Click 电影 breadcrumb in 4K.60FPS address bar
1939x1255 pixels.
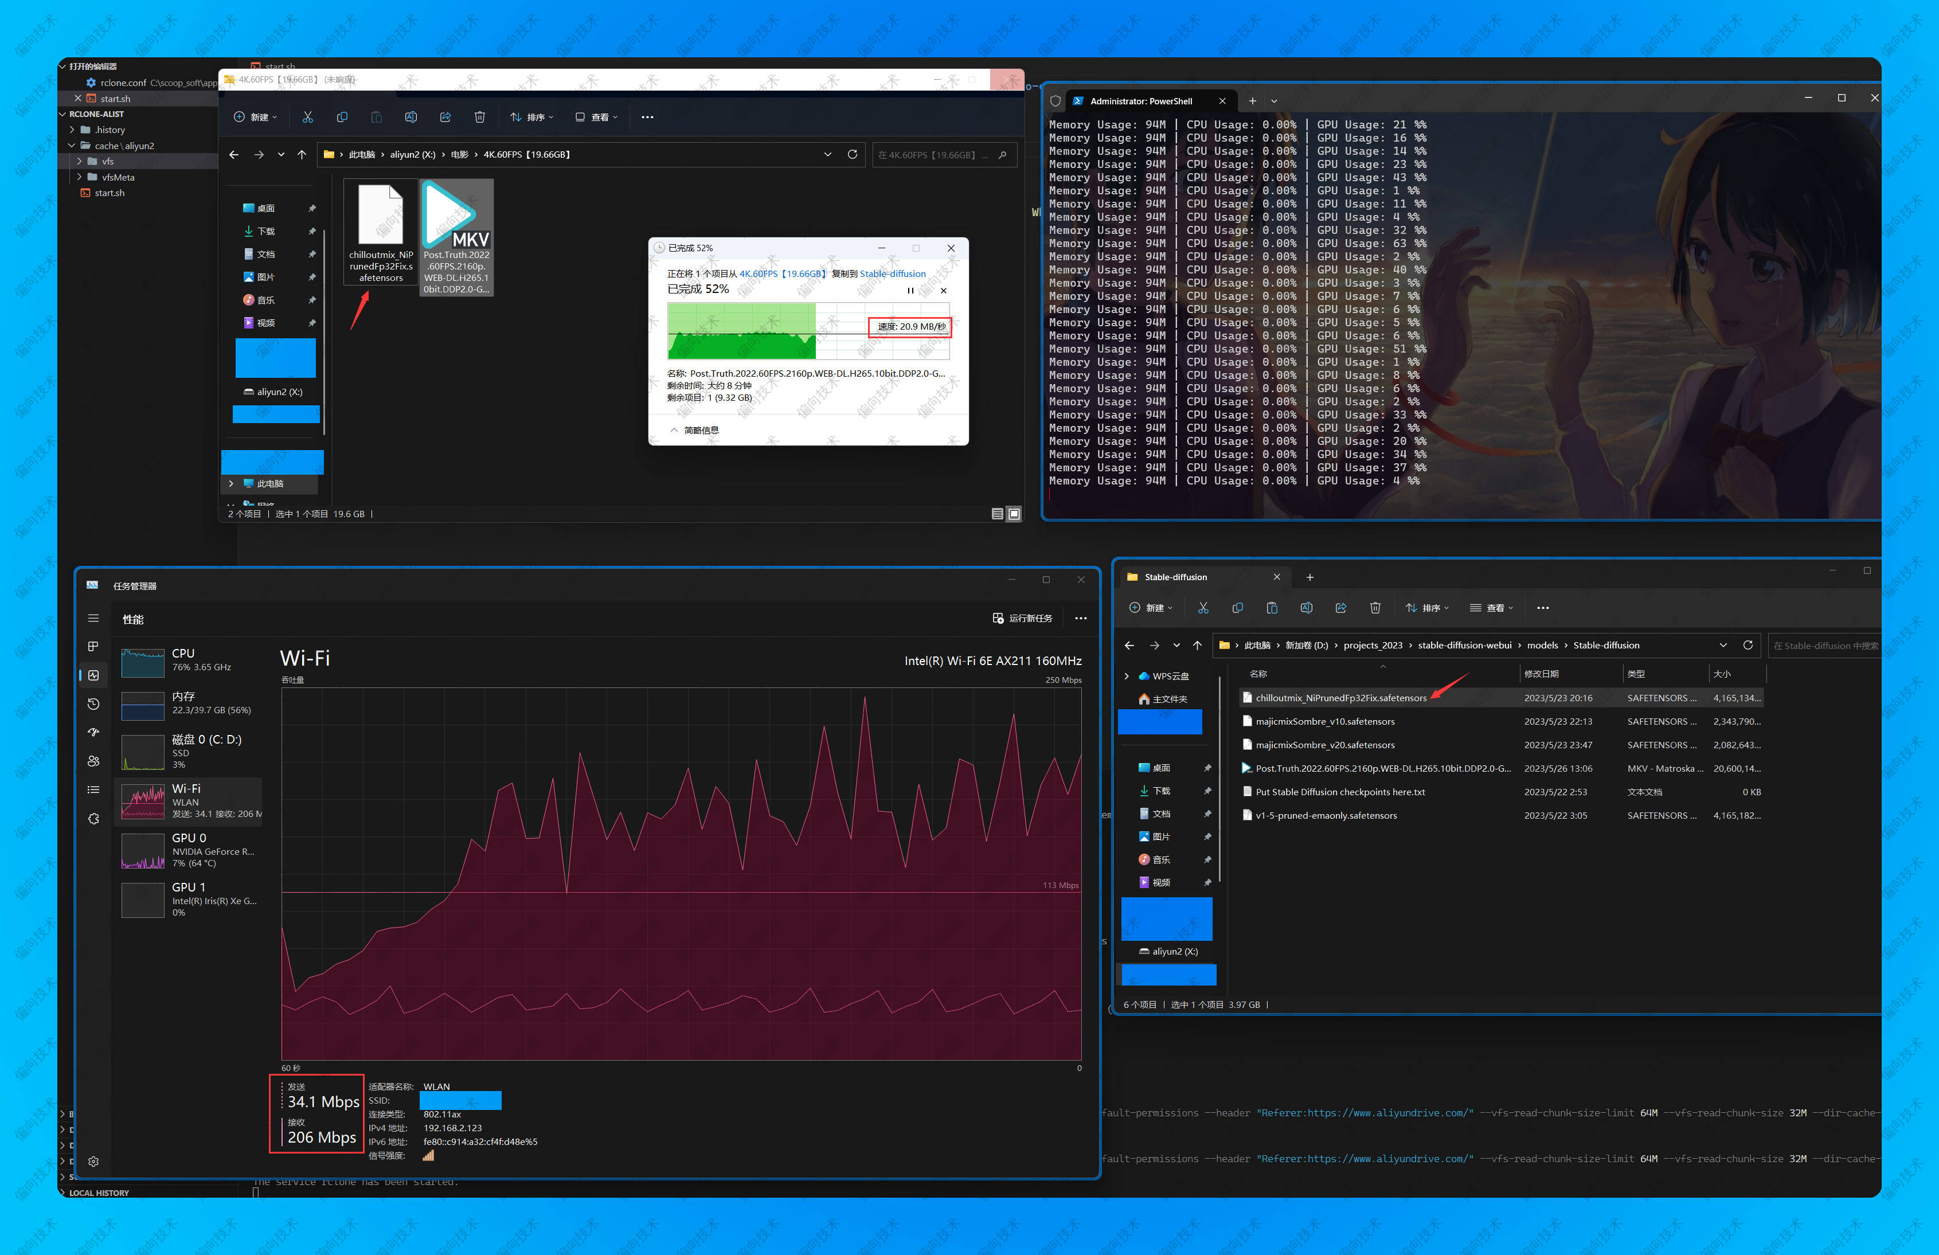(459, 154)
